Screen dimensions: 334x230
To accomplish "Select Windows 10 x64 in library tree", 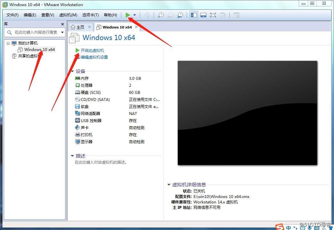I will 39,50.
